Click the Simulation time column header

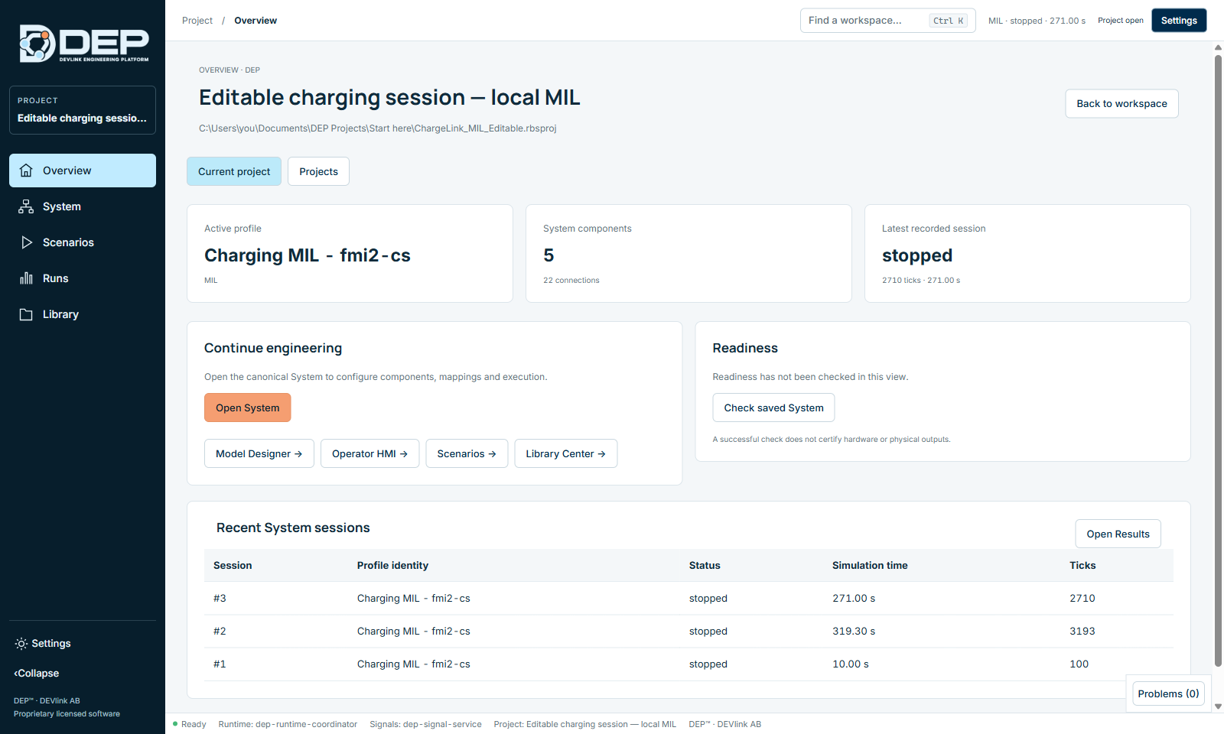[x=870, y=565]
